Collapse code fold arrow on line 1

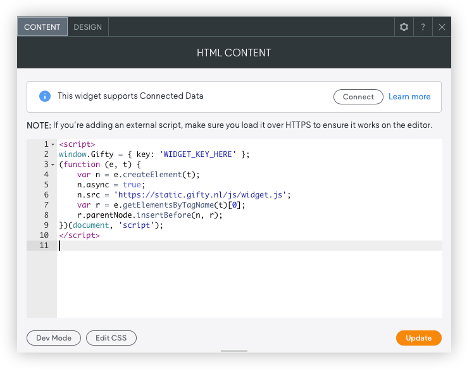53,144
